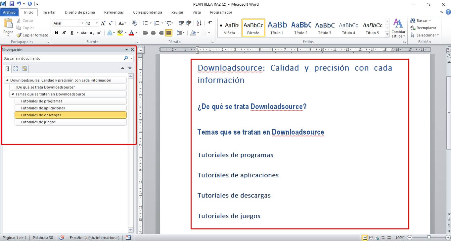Click the Español language status indicator

point(95,238)
